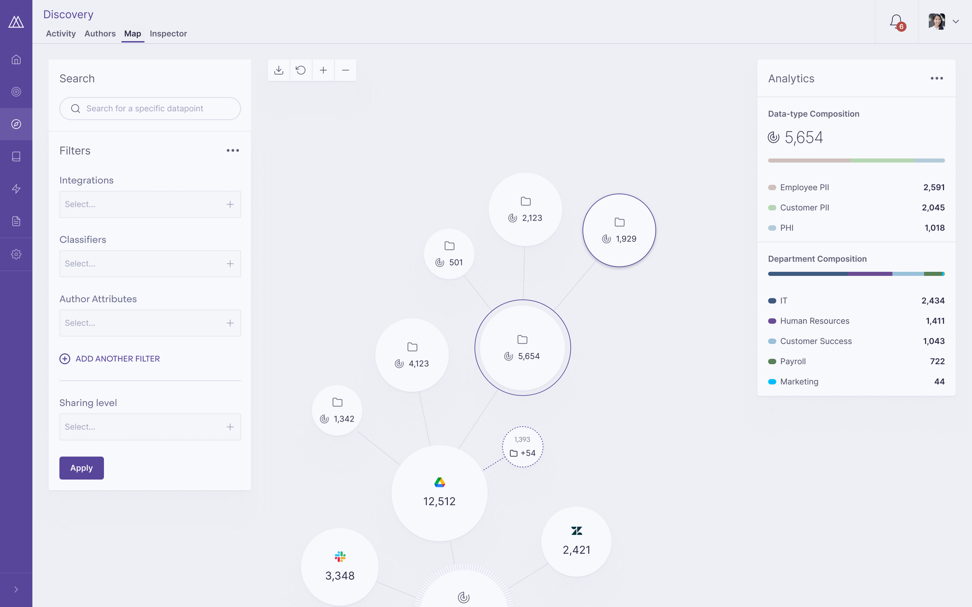This screenshot has width=972, height=607.
Task: Open the notification bell
Action: pyautogui.click(x=896, y=21)
